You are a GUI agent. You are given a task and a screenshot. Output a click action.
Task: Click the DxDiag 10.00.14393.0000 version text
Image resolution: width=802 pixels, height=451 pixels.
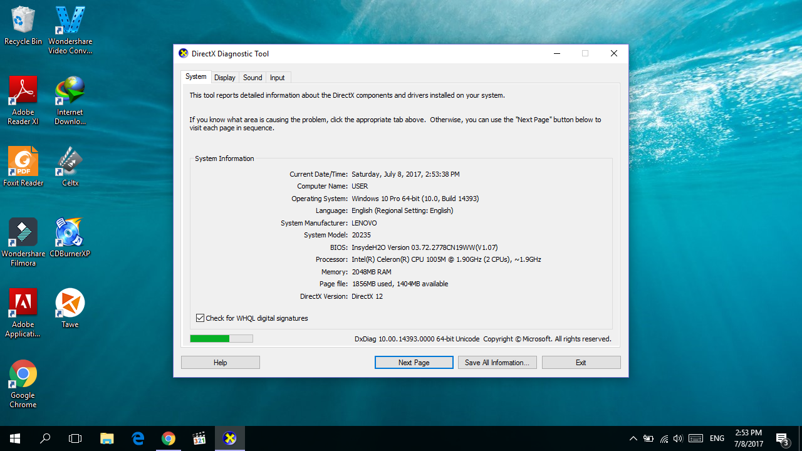[417, 339]
